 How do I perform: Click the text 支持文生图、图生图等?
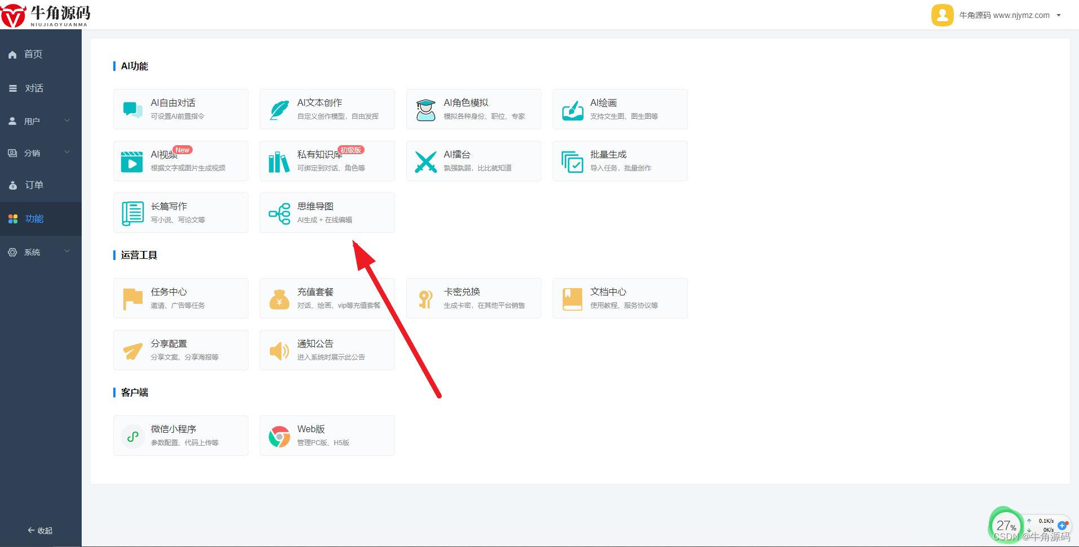pyautogui.click(x=624, y=116)
